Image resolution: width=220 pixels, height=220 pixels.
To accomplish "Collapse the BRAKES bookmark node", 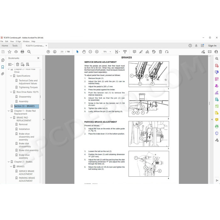I will pyautogui.click(x=11, y=166).
